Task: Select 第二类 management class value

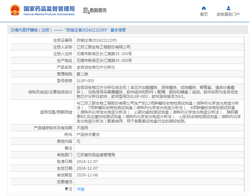Action: point(82,74)
